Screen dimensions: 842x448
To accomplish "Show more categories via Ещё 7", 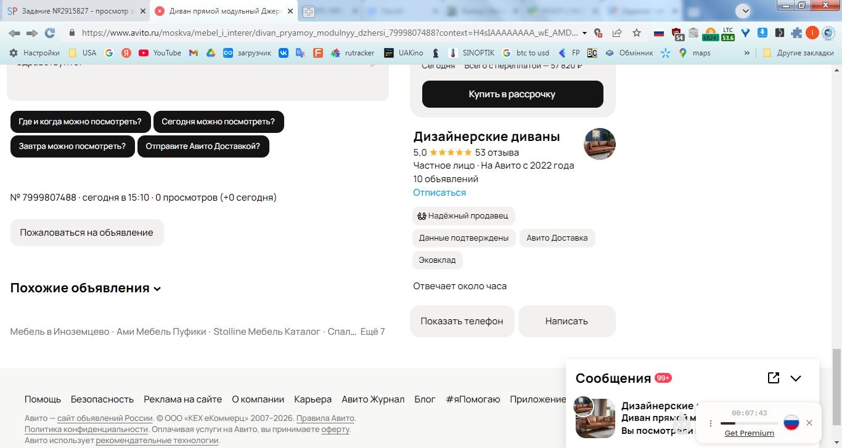I will click(372, 332).
